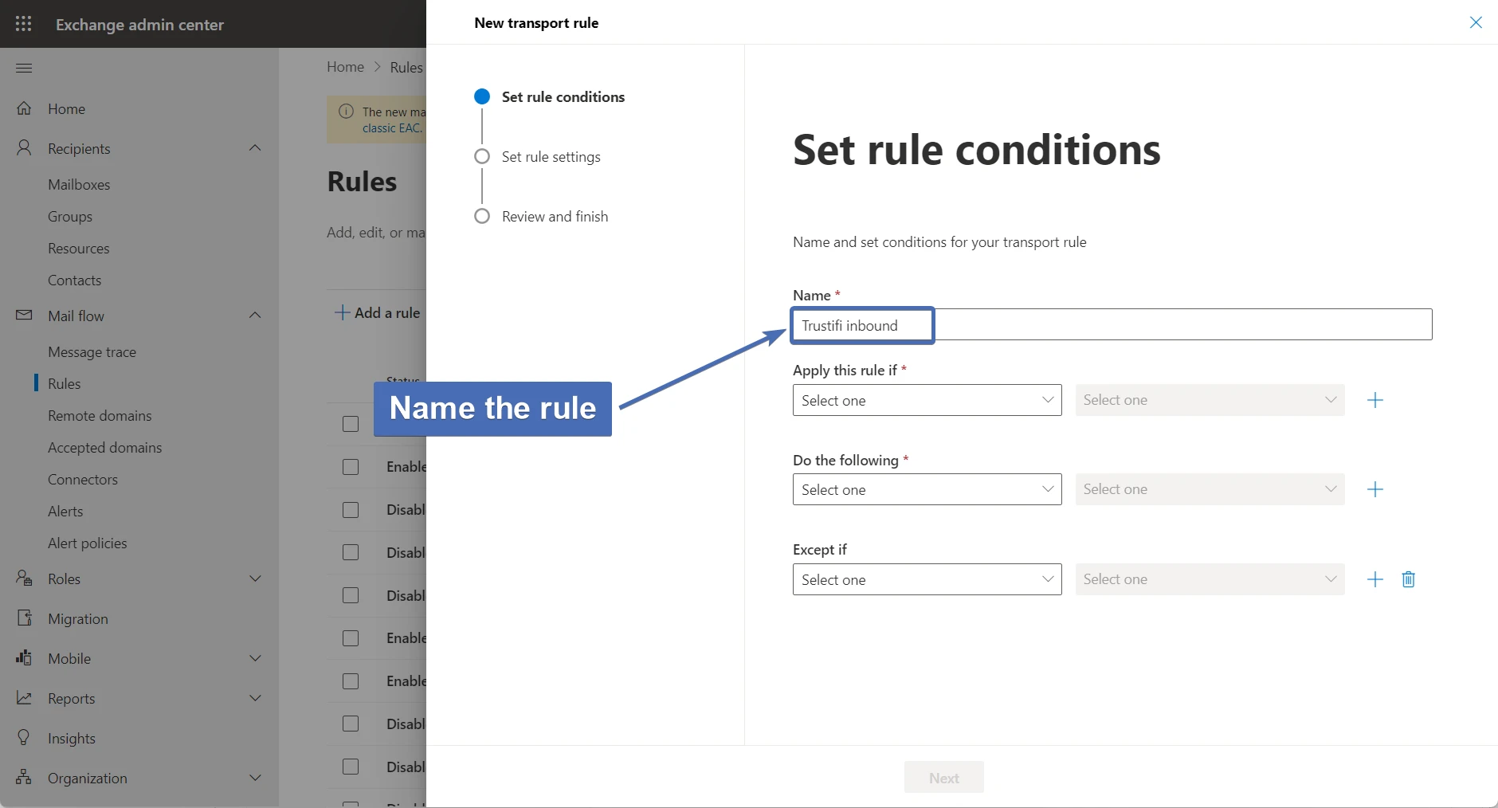Collapse the navigation hamburger menu

[x=24, y=68]
